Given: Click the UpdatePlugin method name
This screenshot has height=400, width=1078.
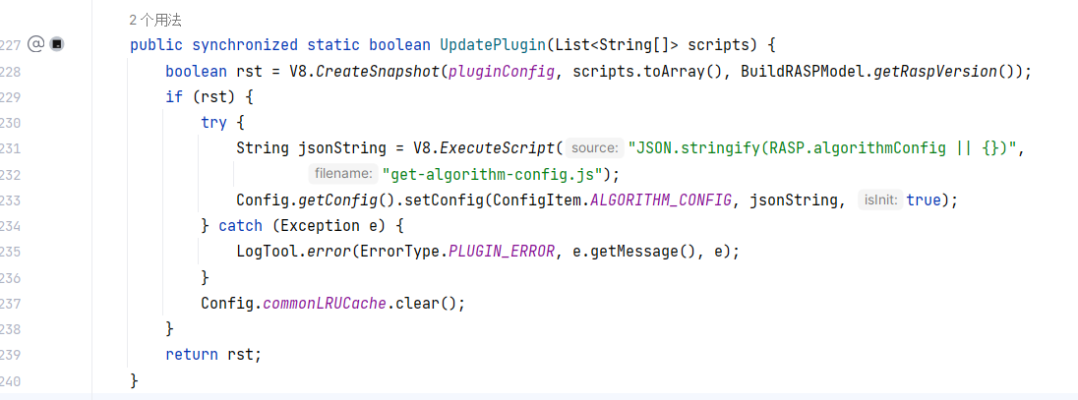Looking at the screenshot, I should click(x=494, y=45).
